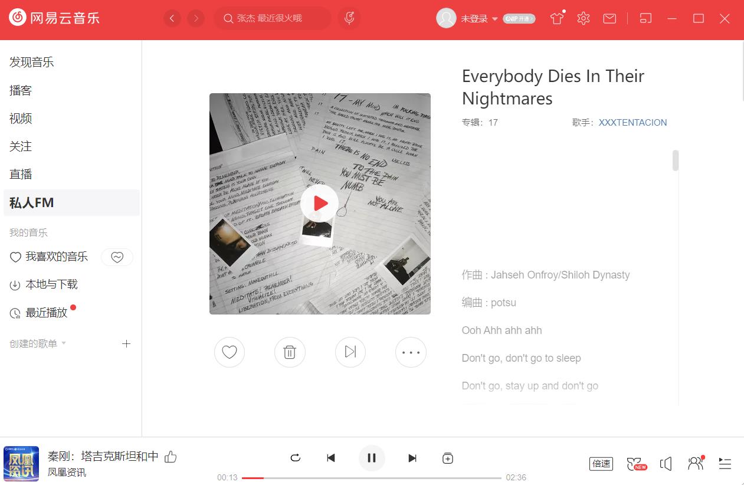Pause the current playback
The width and height of the screenshot is (744, 485).
[372, 458]
